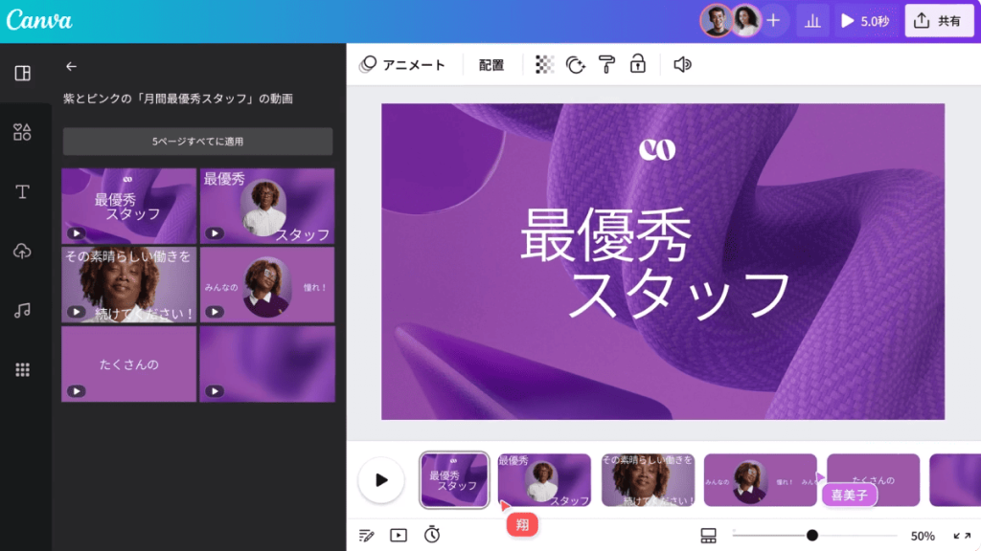Click the paint roller copy style icon
This screenshot has height=551, width=981.
(606, 64)
